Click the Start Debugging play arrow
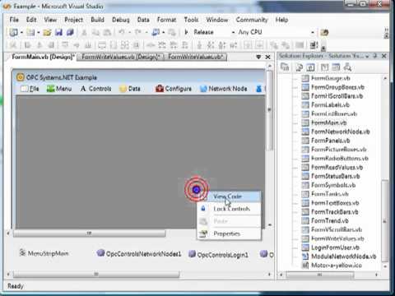The height and width of the screenshot is (296, 395). pos(186,32)
